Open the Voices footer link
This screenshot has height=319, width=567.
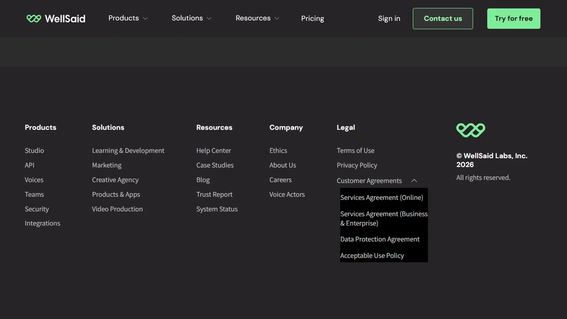pos(34,180)
